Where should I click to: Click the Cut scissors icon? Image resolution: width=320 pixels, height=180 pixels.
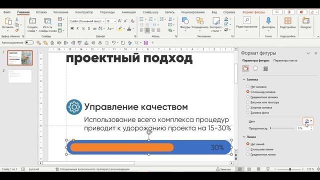pyautogui.click(x=16, y=19)
